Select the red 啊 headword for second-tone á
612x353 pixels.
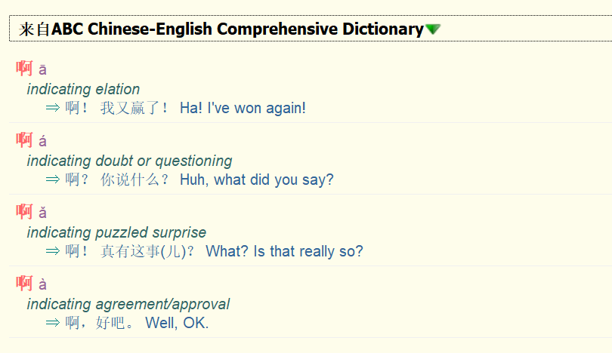(24, 140)
